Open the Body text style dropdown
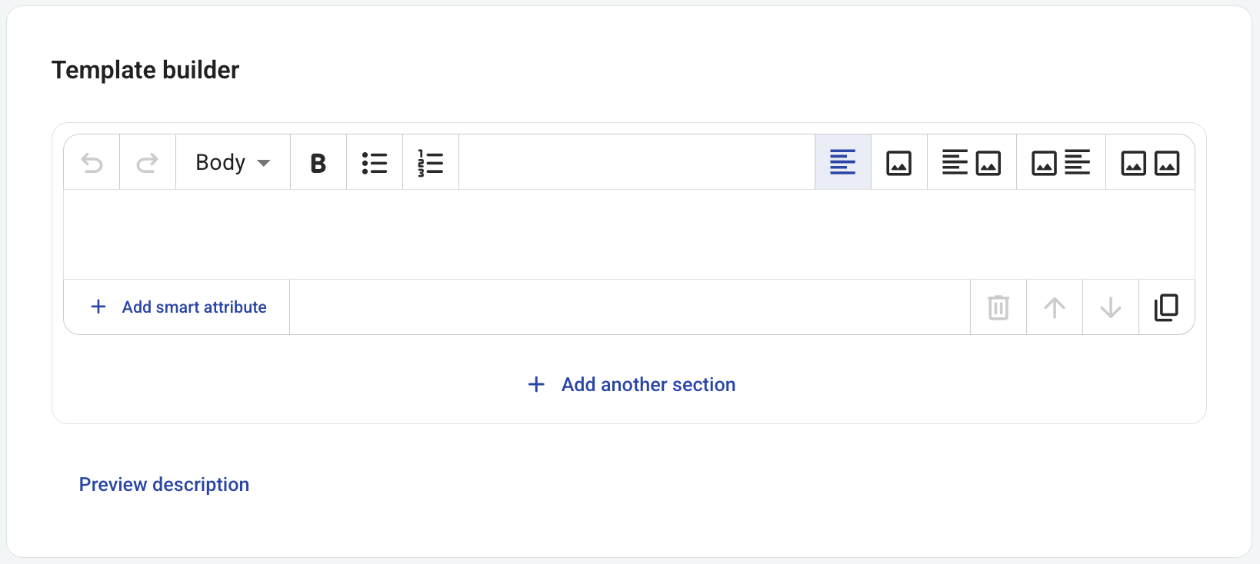 233,163
